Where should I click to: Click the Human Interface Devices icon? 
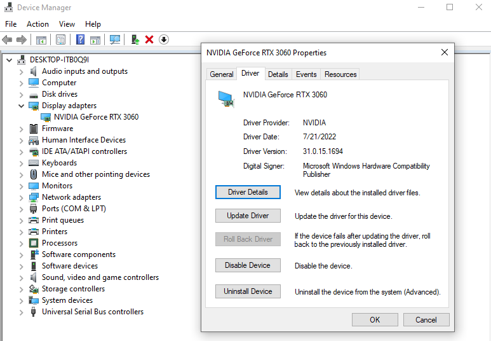34,140
